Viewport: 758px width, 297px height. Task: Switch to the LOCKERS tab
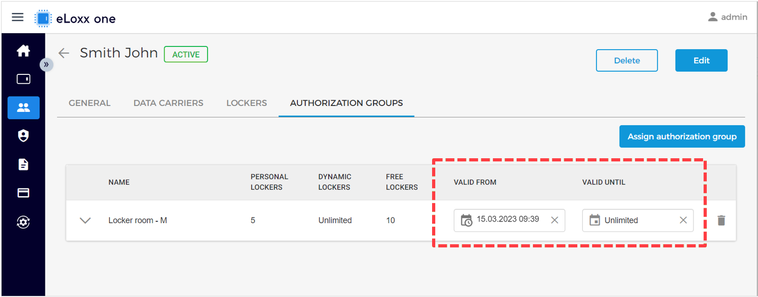(x=247, y=103)
